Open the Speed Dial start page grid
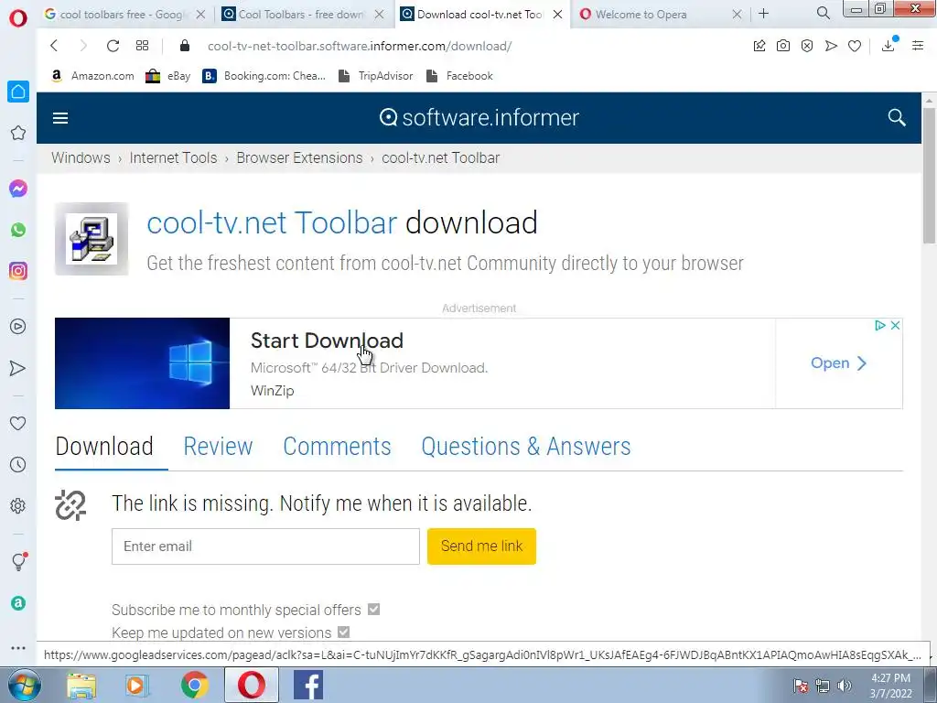Image resolution: width=937 pixels, height=703 pixels. (142, 46)
